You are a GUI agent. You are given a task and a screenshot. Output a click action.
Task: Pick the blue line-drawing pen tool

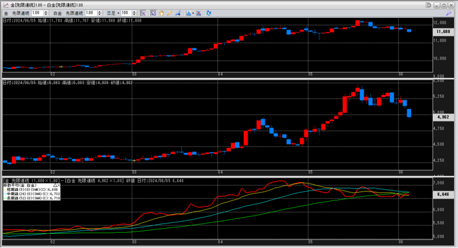[178, 13]
